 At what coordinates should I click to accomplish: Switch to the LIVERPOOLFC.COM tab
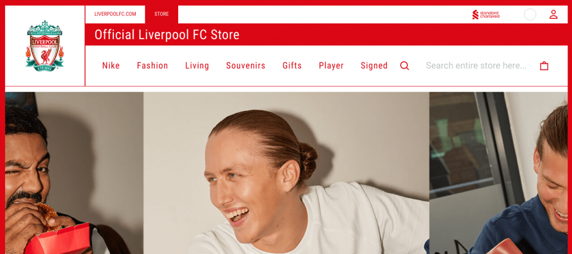(x=115, y=14)
